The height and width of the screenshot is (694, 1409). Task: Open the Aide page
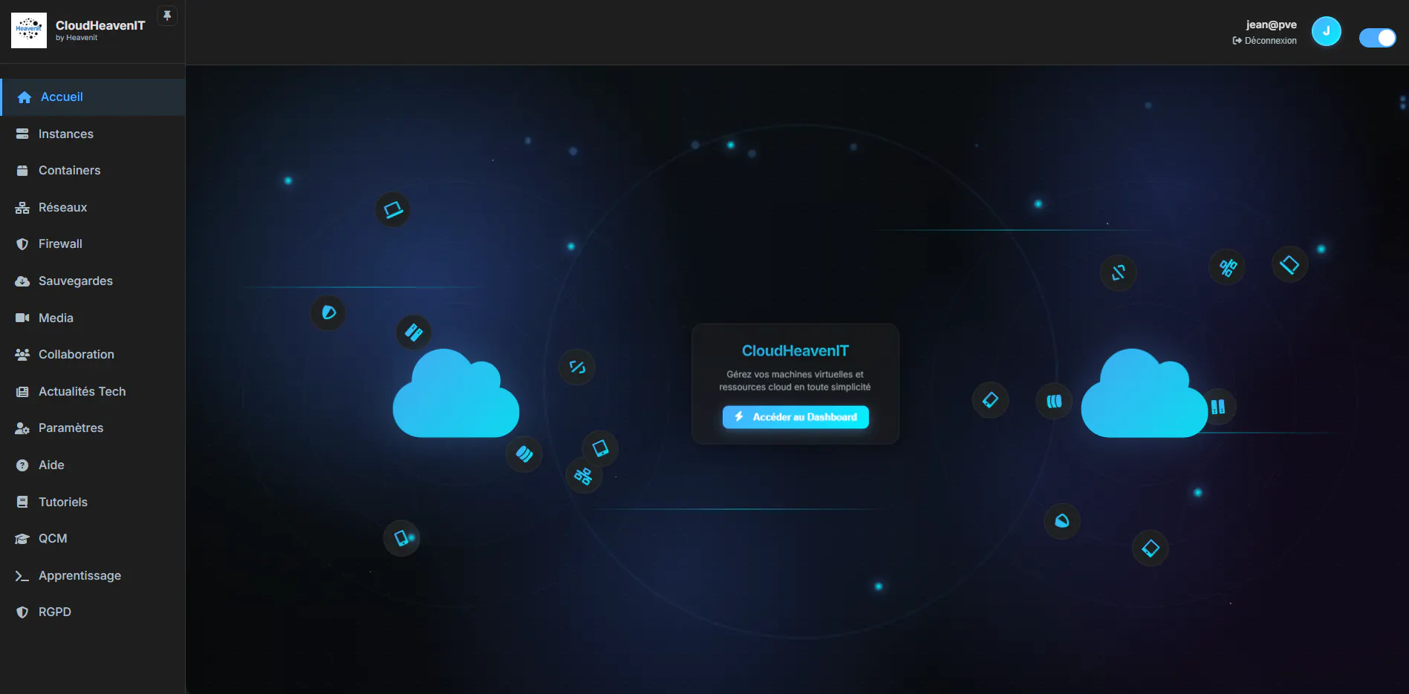93,465
